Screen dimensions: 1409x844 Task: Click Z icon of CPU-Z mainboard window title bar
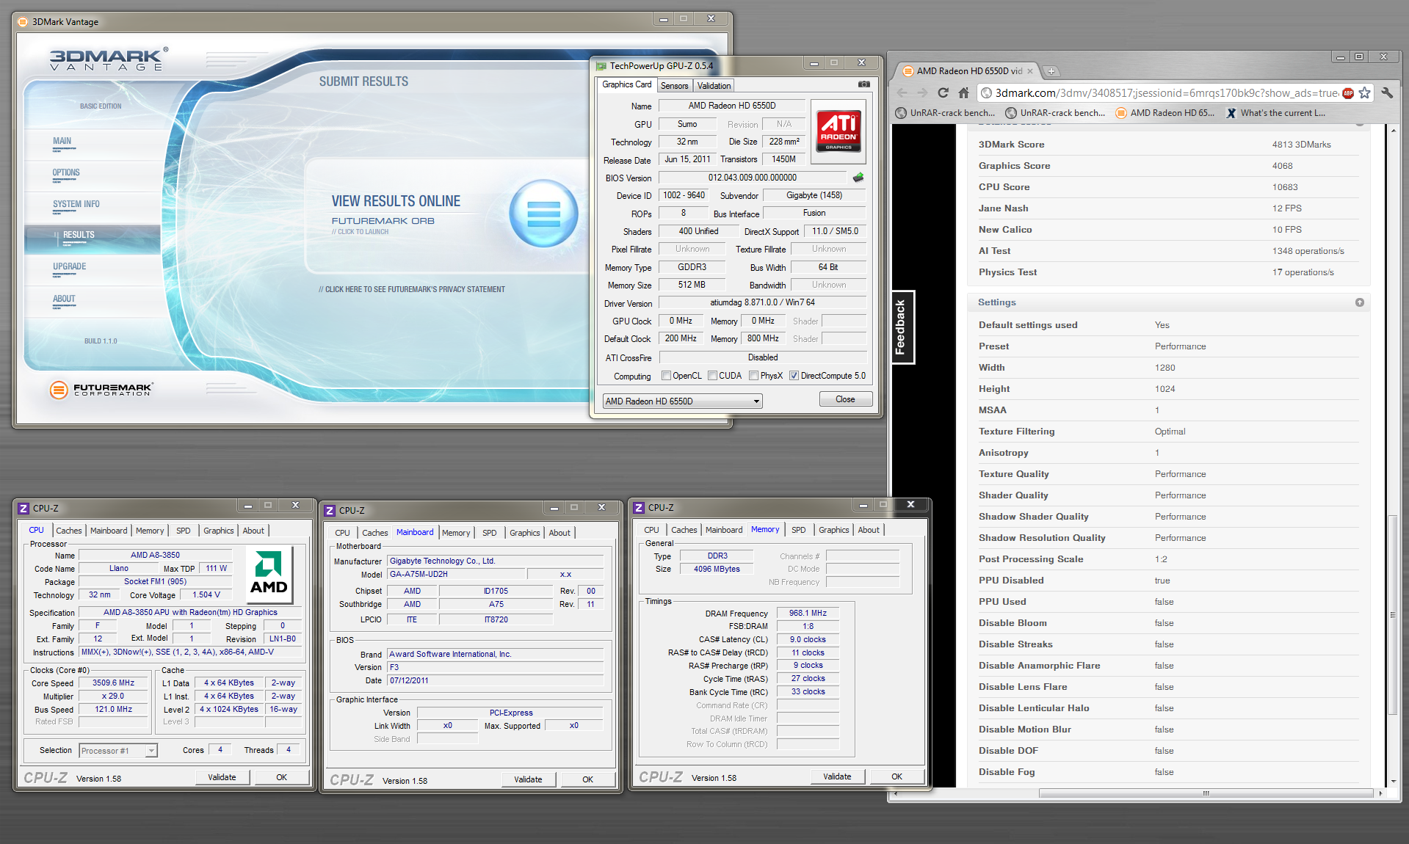tap(330, 510)
